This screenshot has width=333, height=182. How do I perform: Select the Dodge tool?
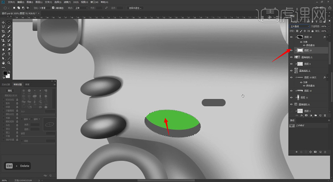[x=9, y=49]
